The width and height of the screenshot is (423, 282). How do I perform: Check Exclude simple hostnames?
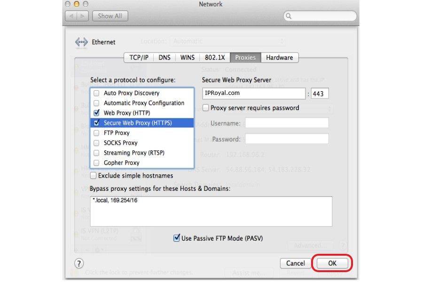pyautogui.click(x=94, y=176)
